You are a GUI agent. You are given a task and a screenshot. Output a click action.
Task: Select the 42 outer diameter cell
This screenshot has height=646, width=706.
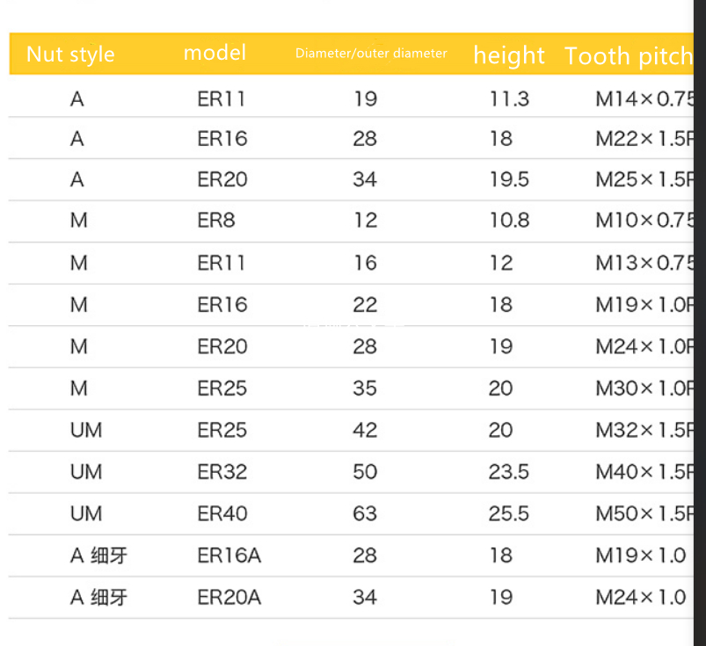tap(365, 430)
